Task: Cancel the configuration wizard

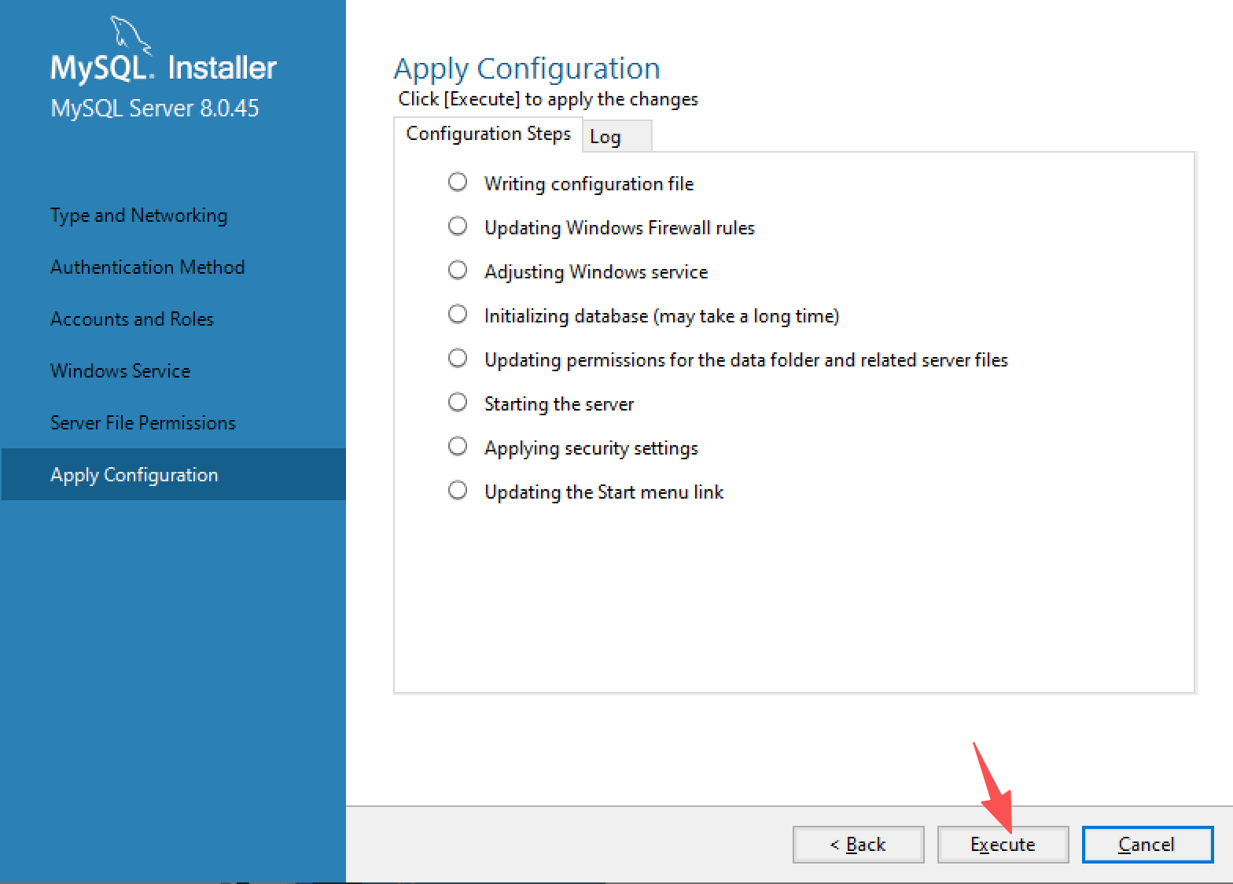Action: (x=1147, y=845)
